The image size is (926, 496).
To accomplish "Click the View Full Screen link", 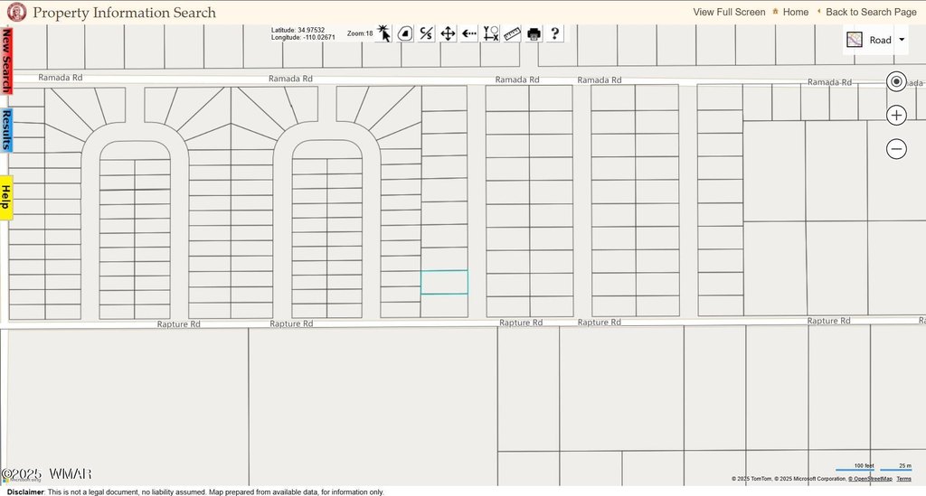I will click(729, 12).
